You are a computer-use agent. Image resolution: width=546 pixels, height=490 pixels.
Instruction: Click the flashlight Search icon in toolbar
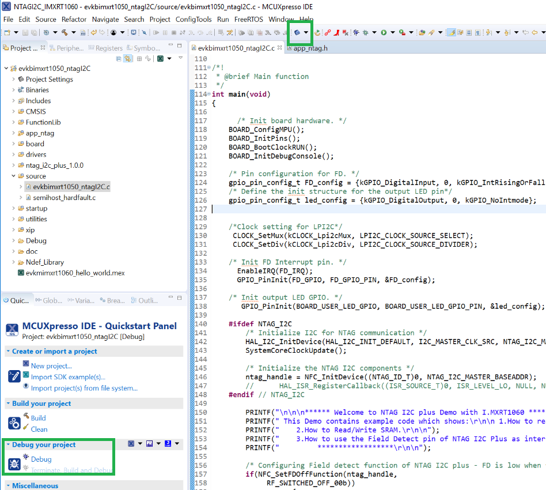432,32
